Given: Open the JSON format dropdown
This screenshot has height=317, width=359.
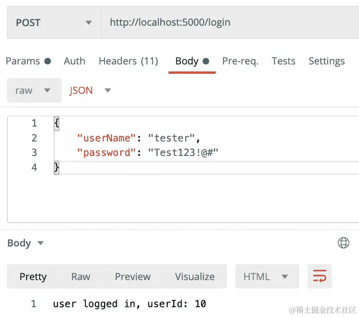Looking at the screenshot, I should pos(90,90).
